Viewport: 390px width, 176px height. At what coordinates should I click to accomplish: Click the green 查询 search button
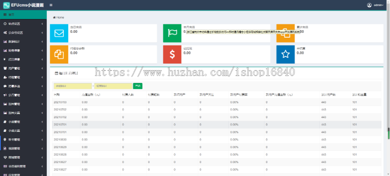(x=137, y=86)
